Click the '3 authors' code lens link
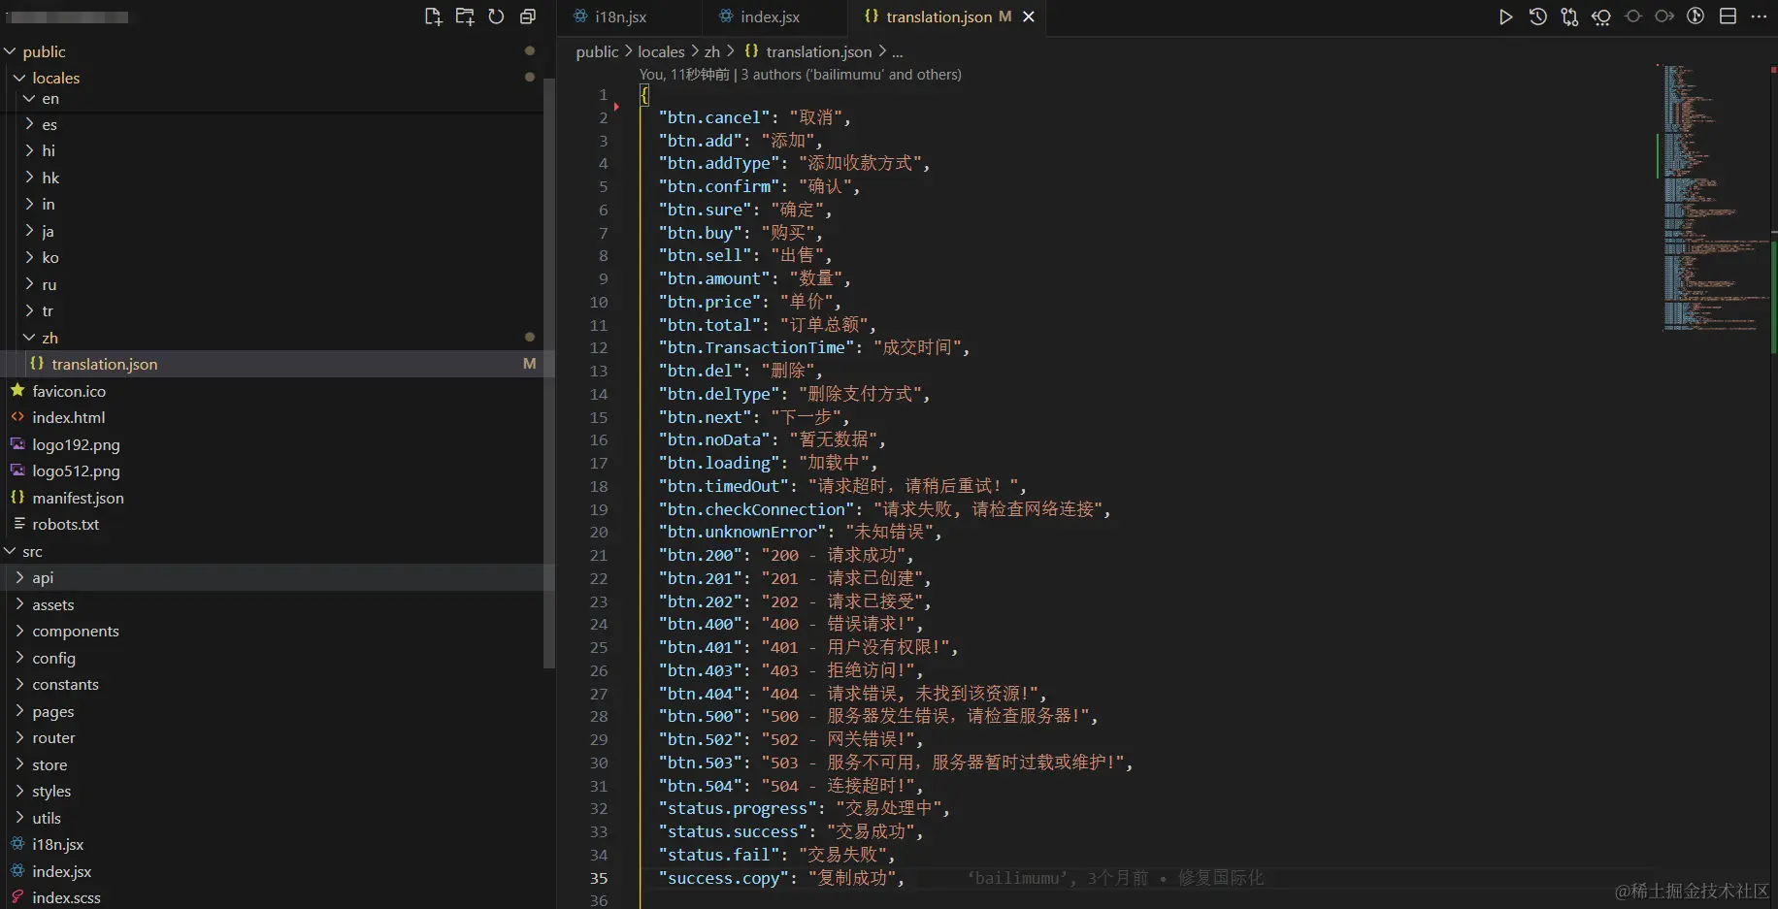Image resolution: width=1778 pixels, height=909 pixels. click(851, 75)
